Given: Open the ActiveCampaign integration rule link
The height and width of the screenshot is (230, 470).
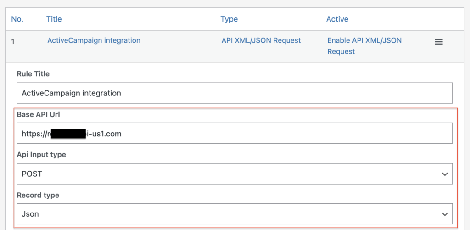Looking at the screenshot, I should (94, 40).
